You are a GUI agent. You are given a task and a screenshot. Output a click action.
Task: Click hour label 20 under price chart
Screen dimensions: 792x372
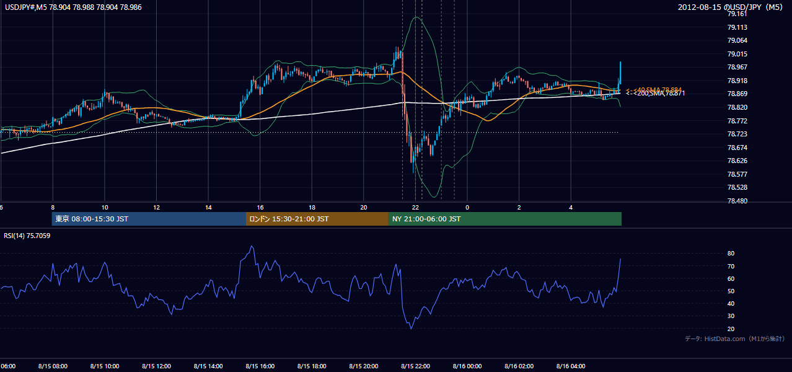tap(364, 208)
